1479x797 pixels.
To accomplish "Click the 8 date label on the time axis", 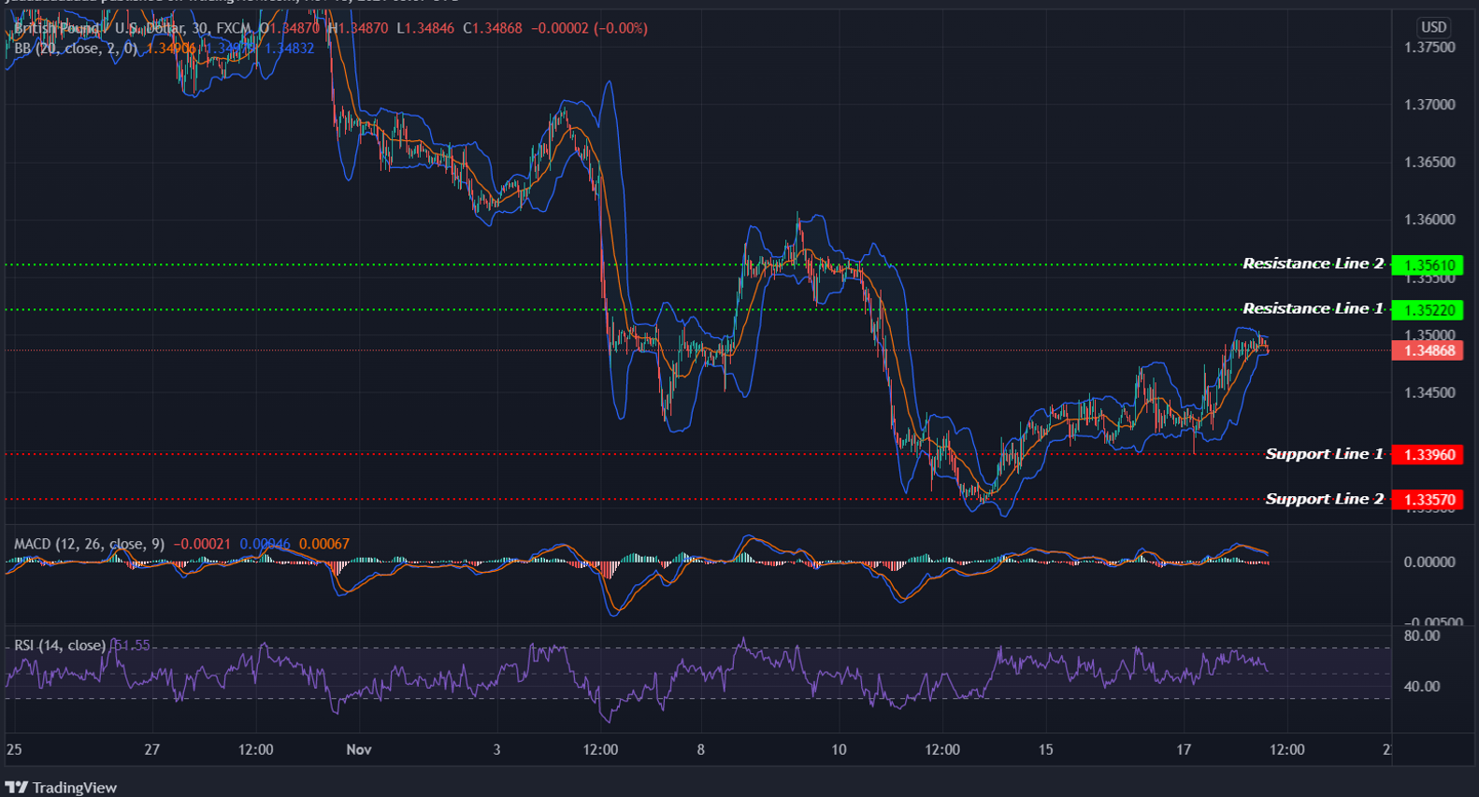I will point(700,749).
